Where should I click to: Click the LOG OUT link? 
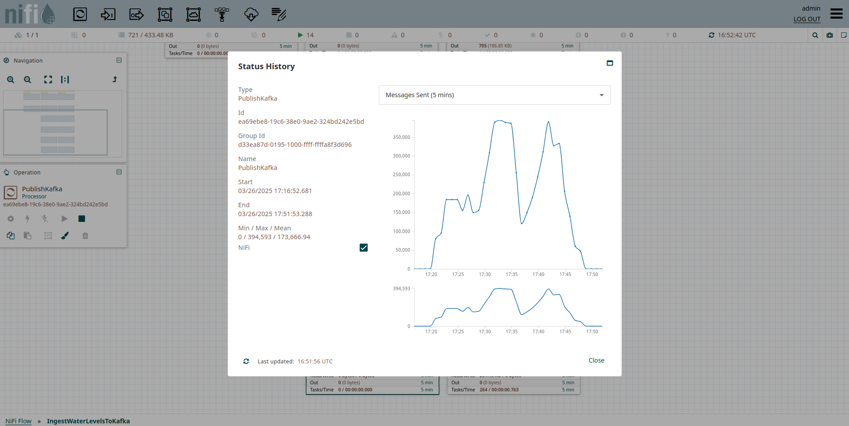click(806, 19)
